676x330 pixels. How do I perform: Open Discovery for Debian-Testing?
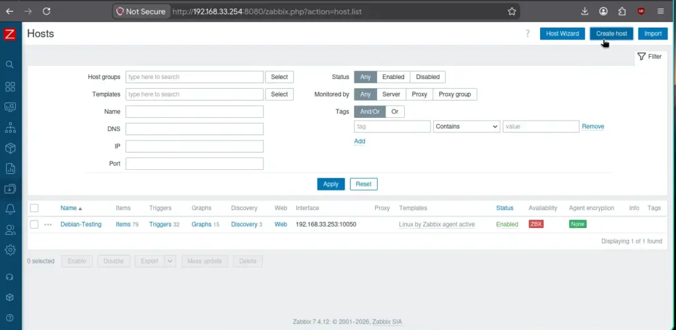244,225
